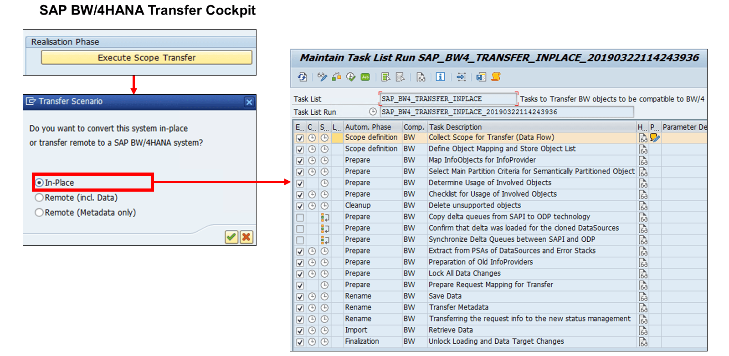Enable checkbox for Copy delta queues from SAPI task
729x356 pixels.
point(300,218)
